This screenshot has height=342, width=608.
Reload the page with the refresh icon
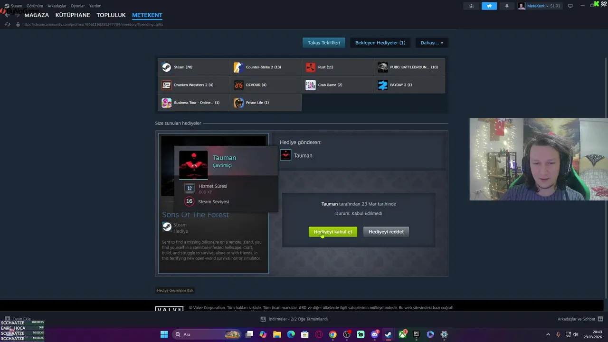7,24
